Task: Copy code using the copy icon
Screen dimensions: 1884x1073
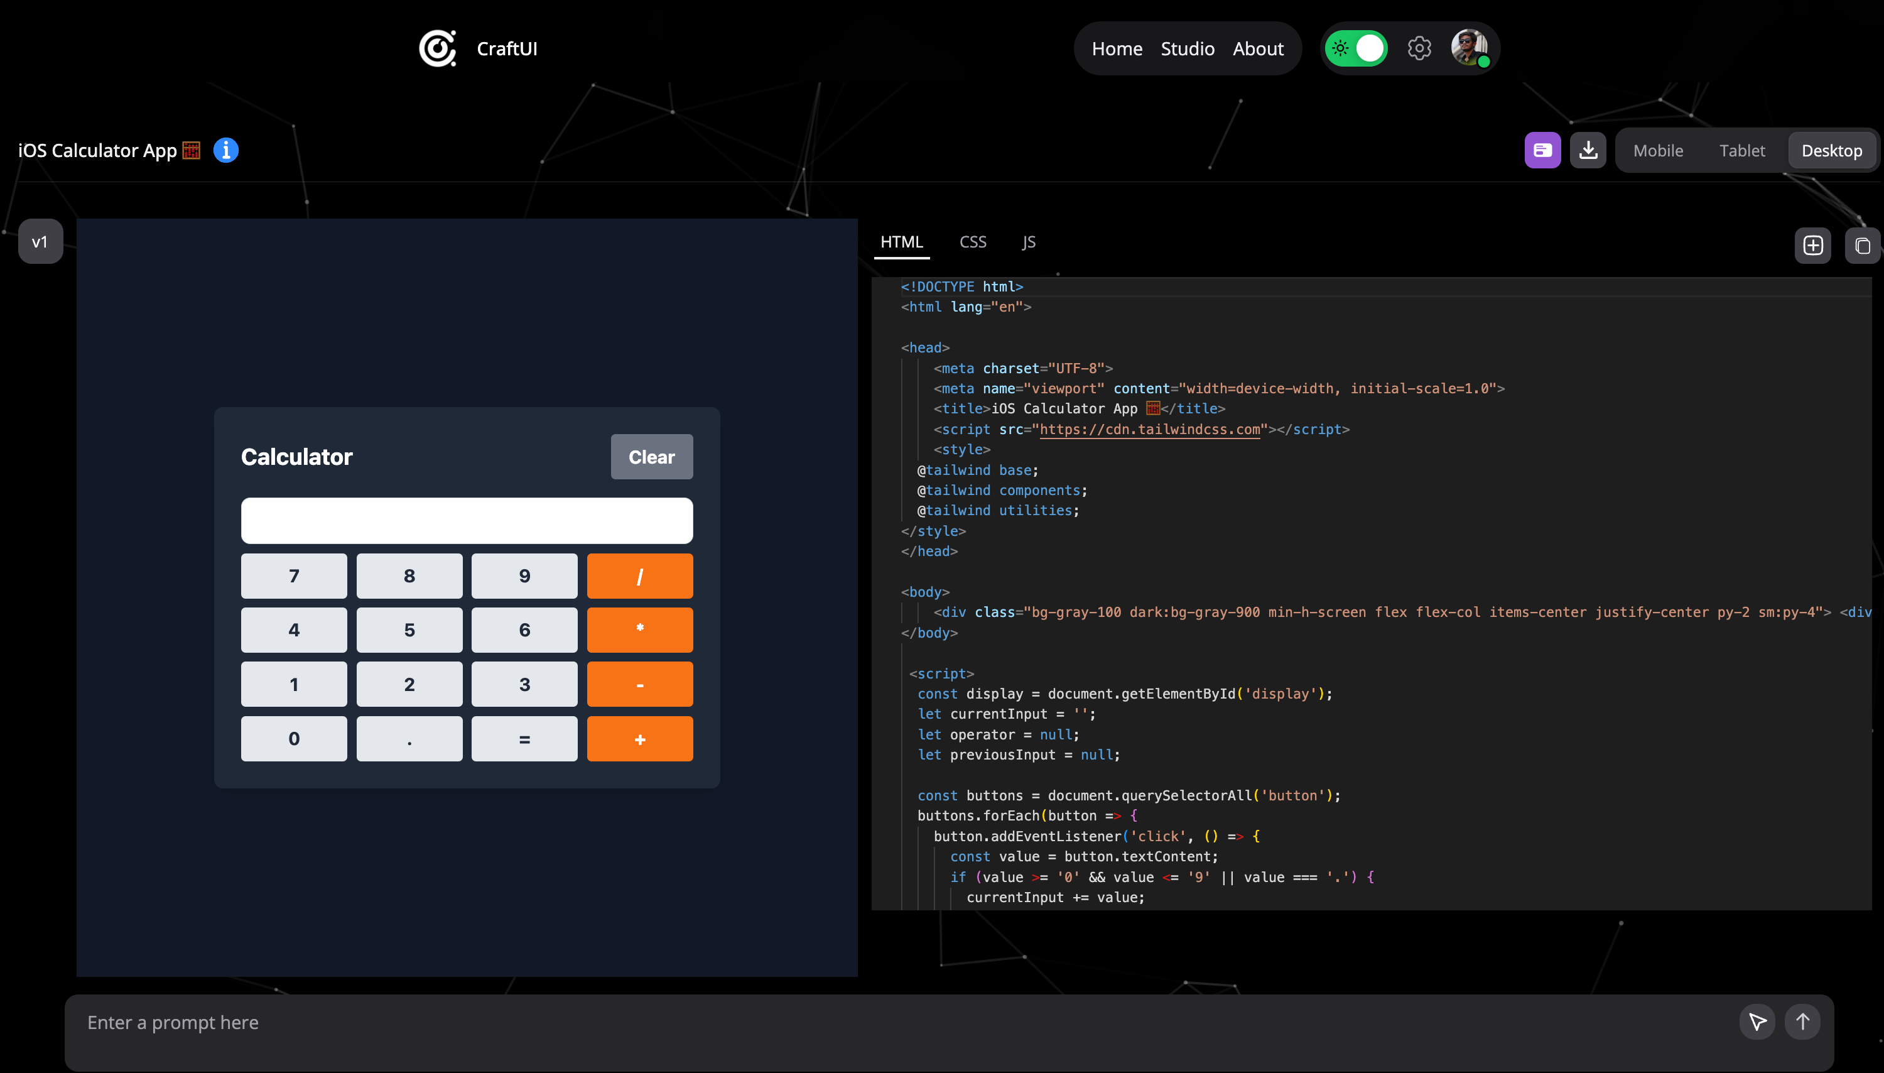Action: point(1862,246)
